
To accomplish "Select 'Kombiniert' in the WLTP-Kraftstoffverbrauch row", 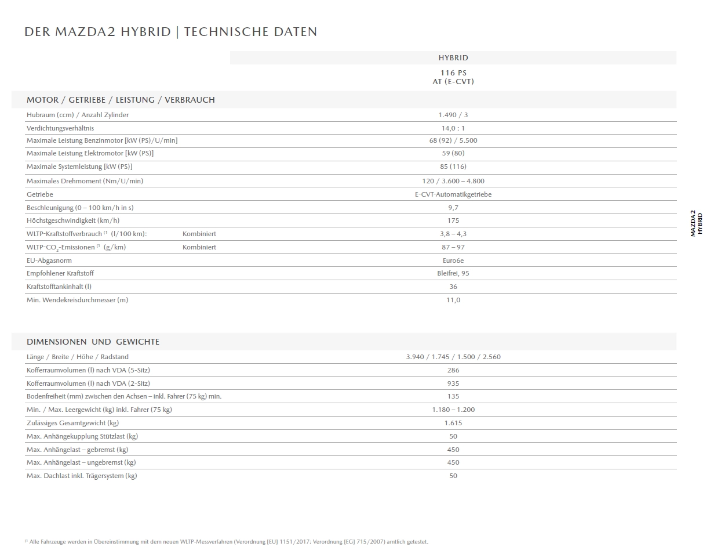I will click(x=199, y=234).
